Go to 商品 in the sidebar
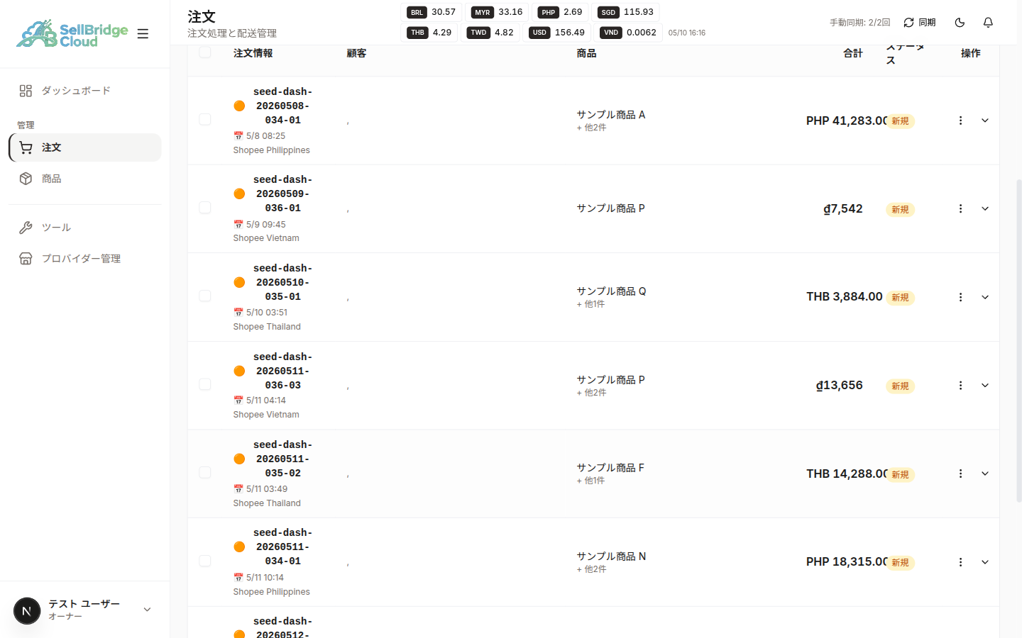Viewport: 1022px width, 638px height. 85,179
